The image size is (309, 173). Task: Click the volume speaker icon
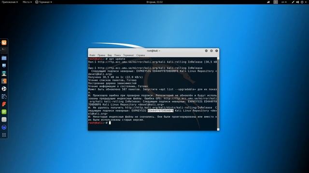(297, 2)
